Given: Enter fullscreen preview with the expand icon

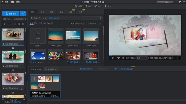Looking at the screenshot, I should pyautogui.click(x=178, y=58).
